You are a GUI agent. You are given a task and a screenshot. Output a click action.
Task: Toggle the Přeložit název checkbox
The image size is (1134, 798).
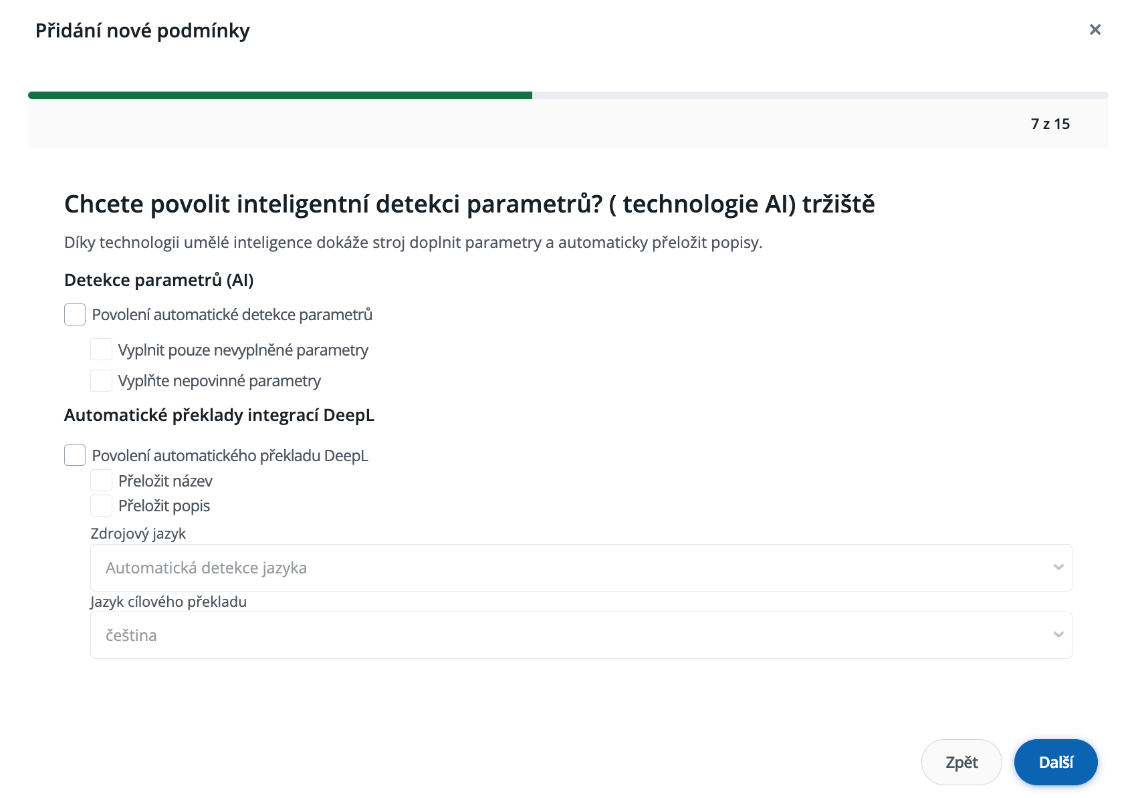click(101, 481)
